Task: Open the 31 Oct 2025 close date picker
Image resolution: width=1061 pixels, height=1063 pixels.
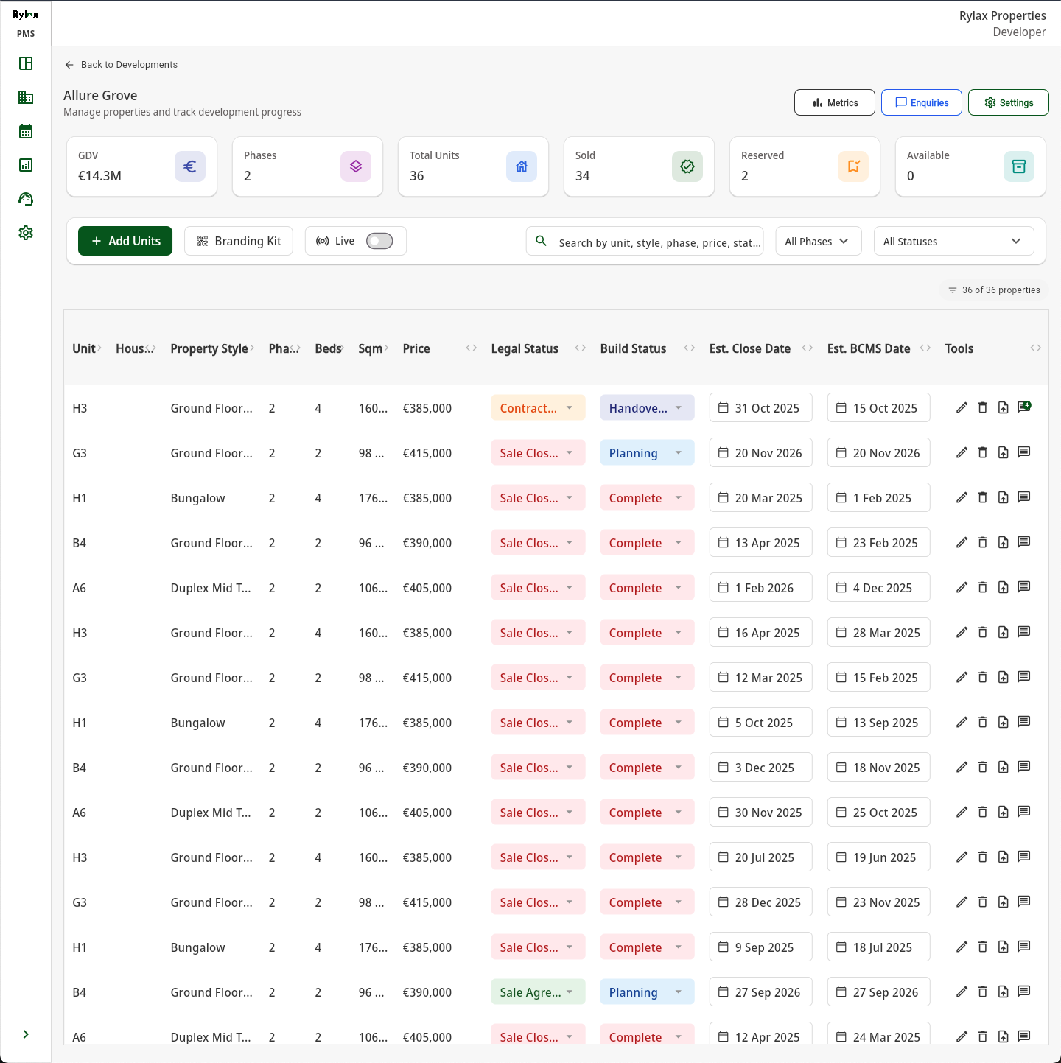Action: [x=760, y=408]
